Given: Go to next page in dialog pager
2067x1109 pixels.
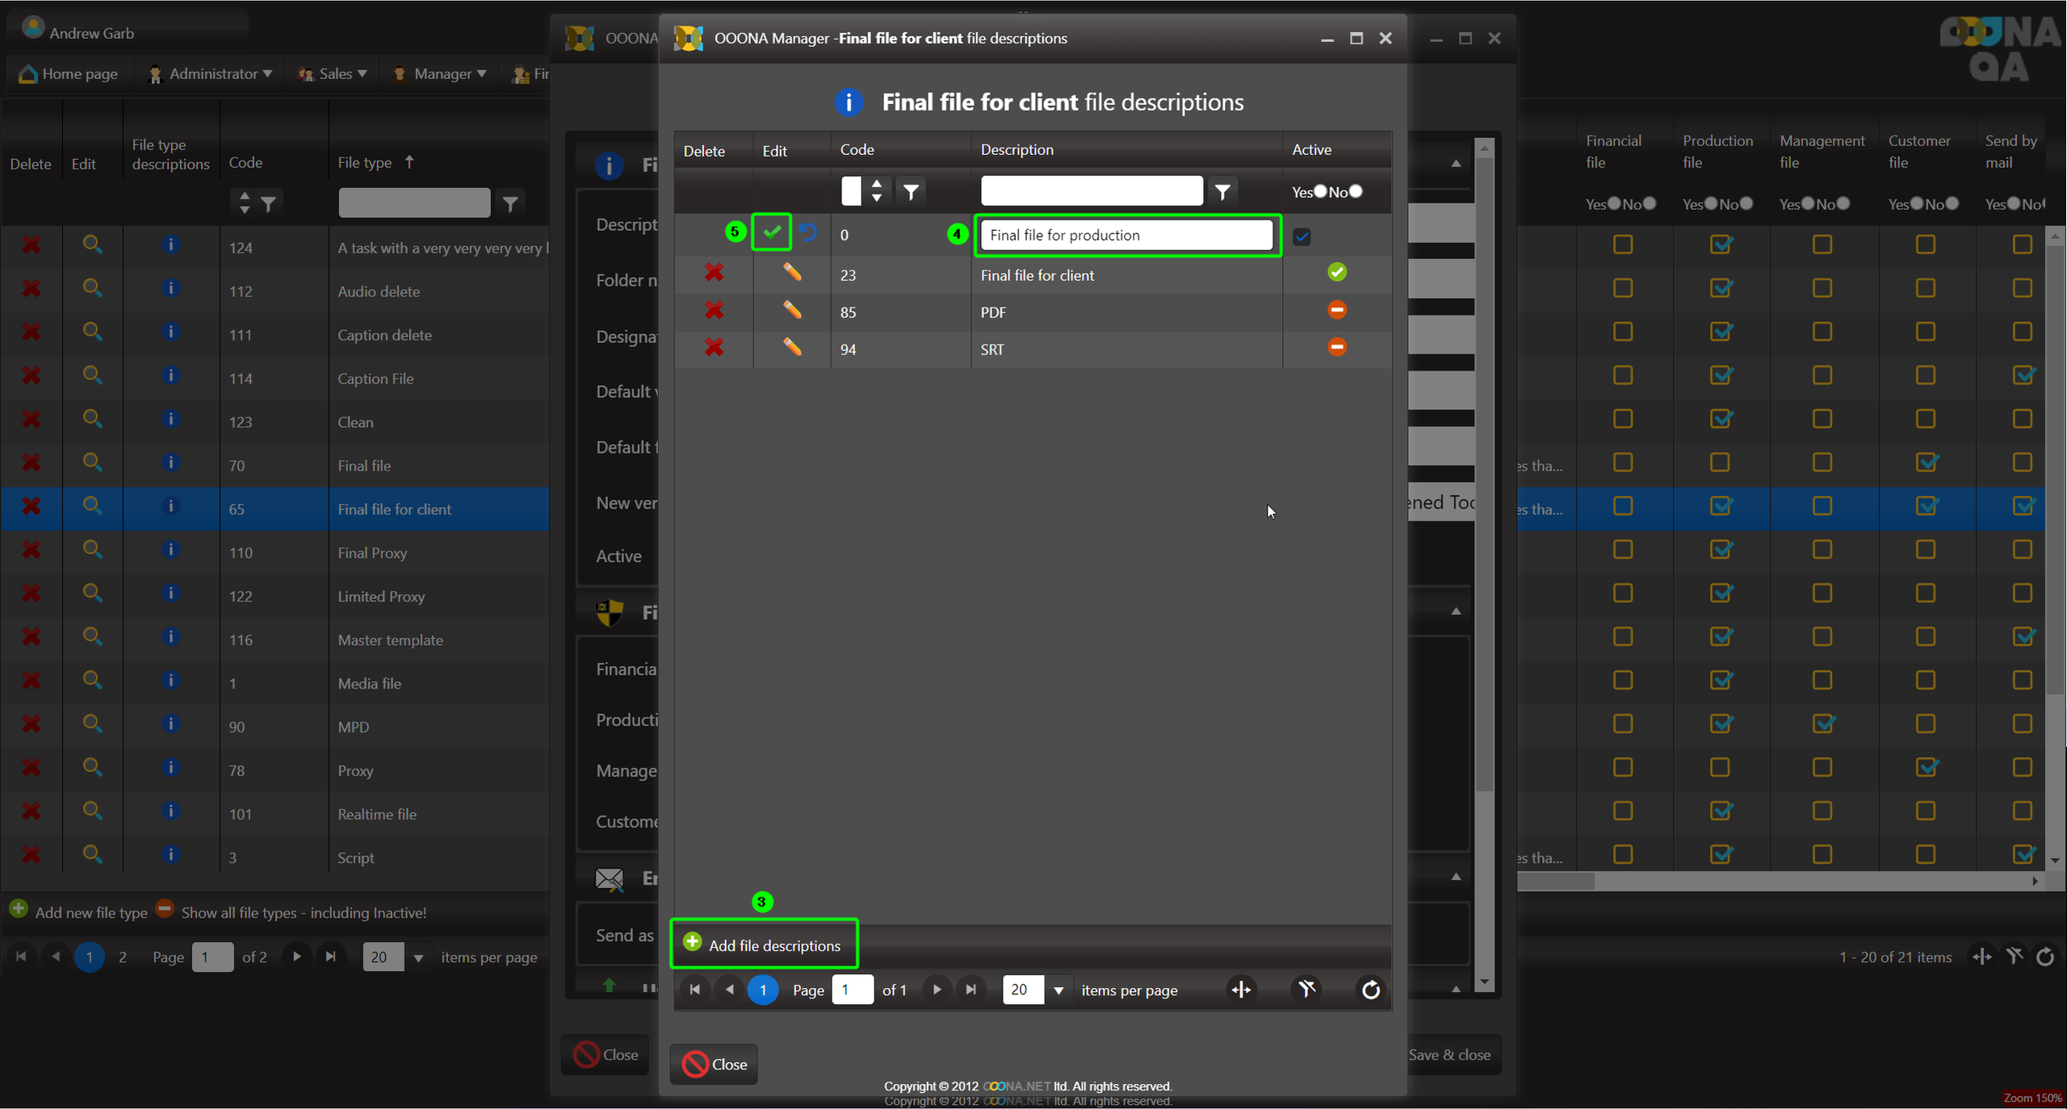Looking at the screenshot, I should click(x=937, y=990).
